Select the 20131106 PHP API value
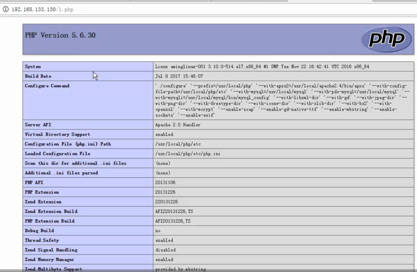Image resolution: width=417 pixels, height=272 pixels. (165, 183)
